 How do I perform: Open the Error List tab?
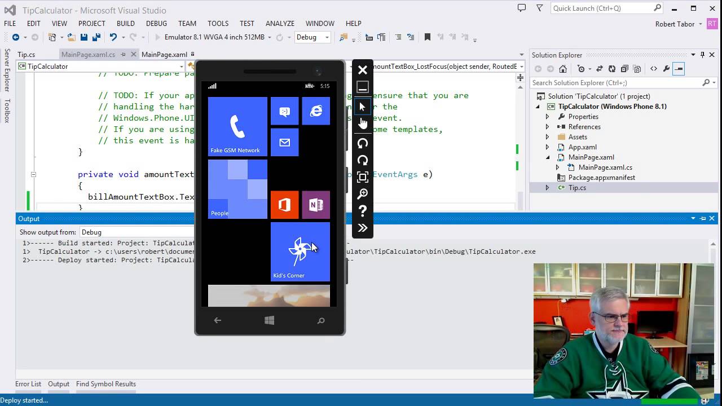[28, 384]
